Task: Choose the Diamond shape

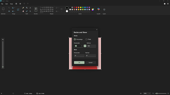Action: click(x=43, y=9)
